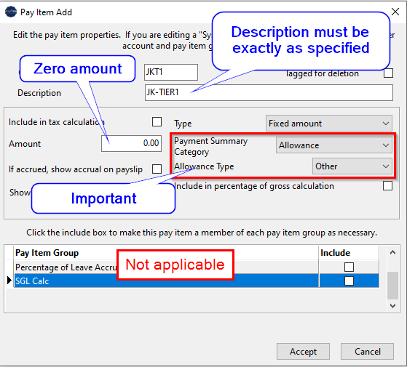This screenshot has height=367, width=407.
Task: Toggle show accrual on payslip checkbox
Action: pyautogui.click(x=157, y=169)
